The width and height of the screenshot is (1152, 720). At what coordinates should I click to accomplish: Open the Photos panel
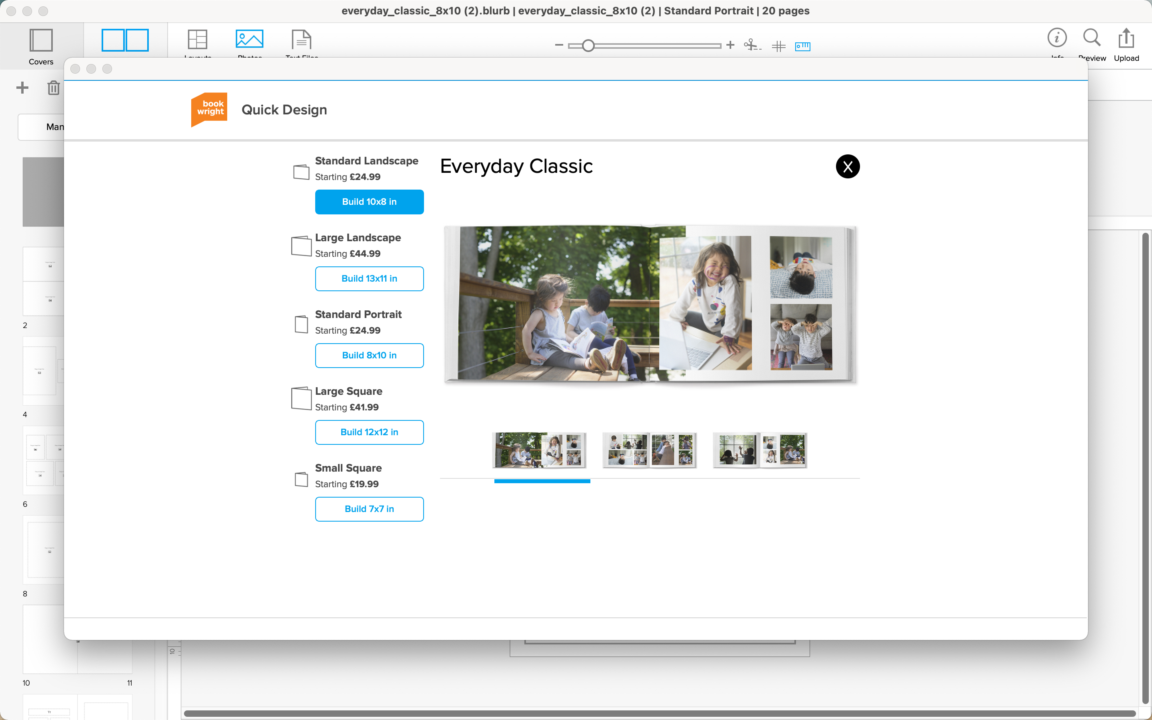250,40
